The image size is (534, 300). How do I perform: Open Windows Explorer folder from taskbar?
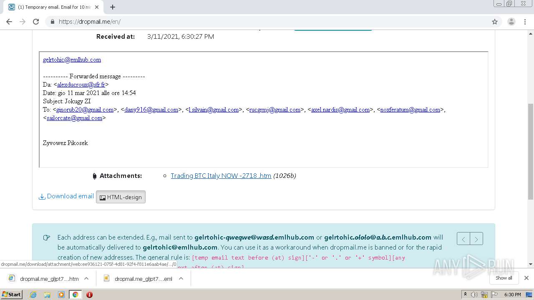(x=47, y=295)
